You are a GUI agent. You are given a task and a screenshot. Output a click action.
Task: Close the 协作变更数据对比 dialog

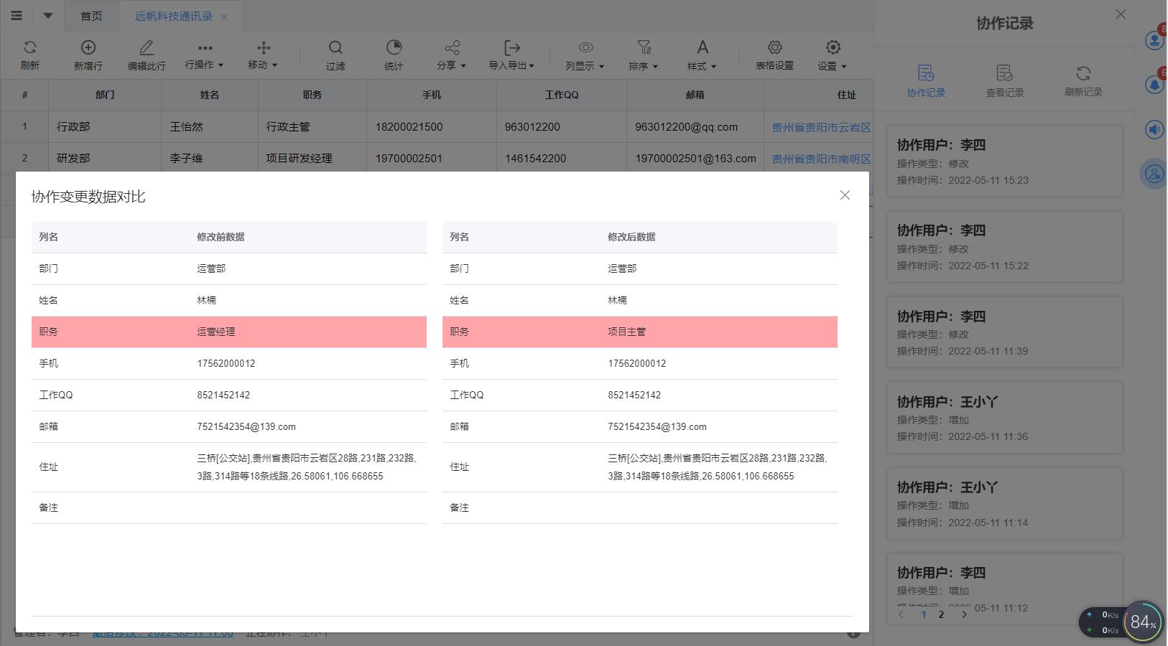coord(845,195)
